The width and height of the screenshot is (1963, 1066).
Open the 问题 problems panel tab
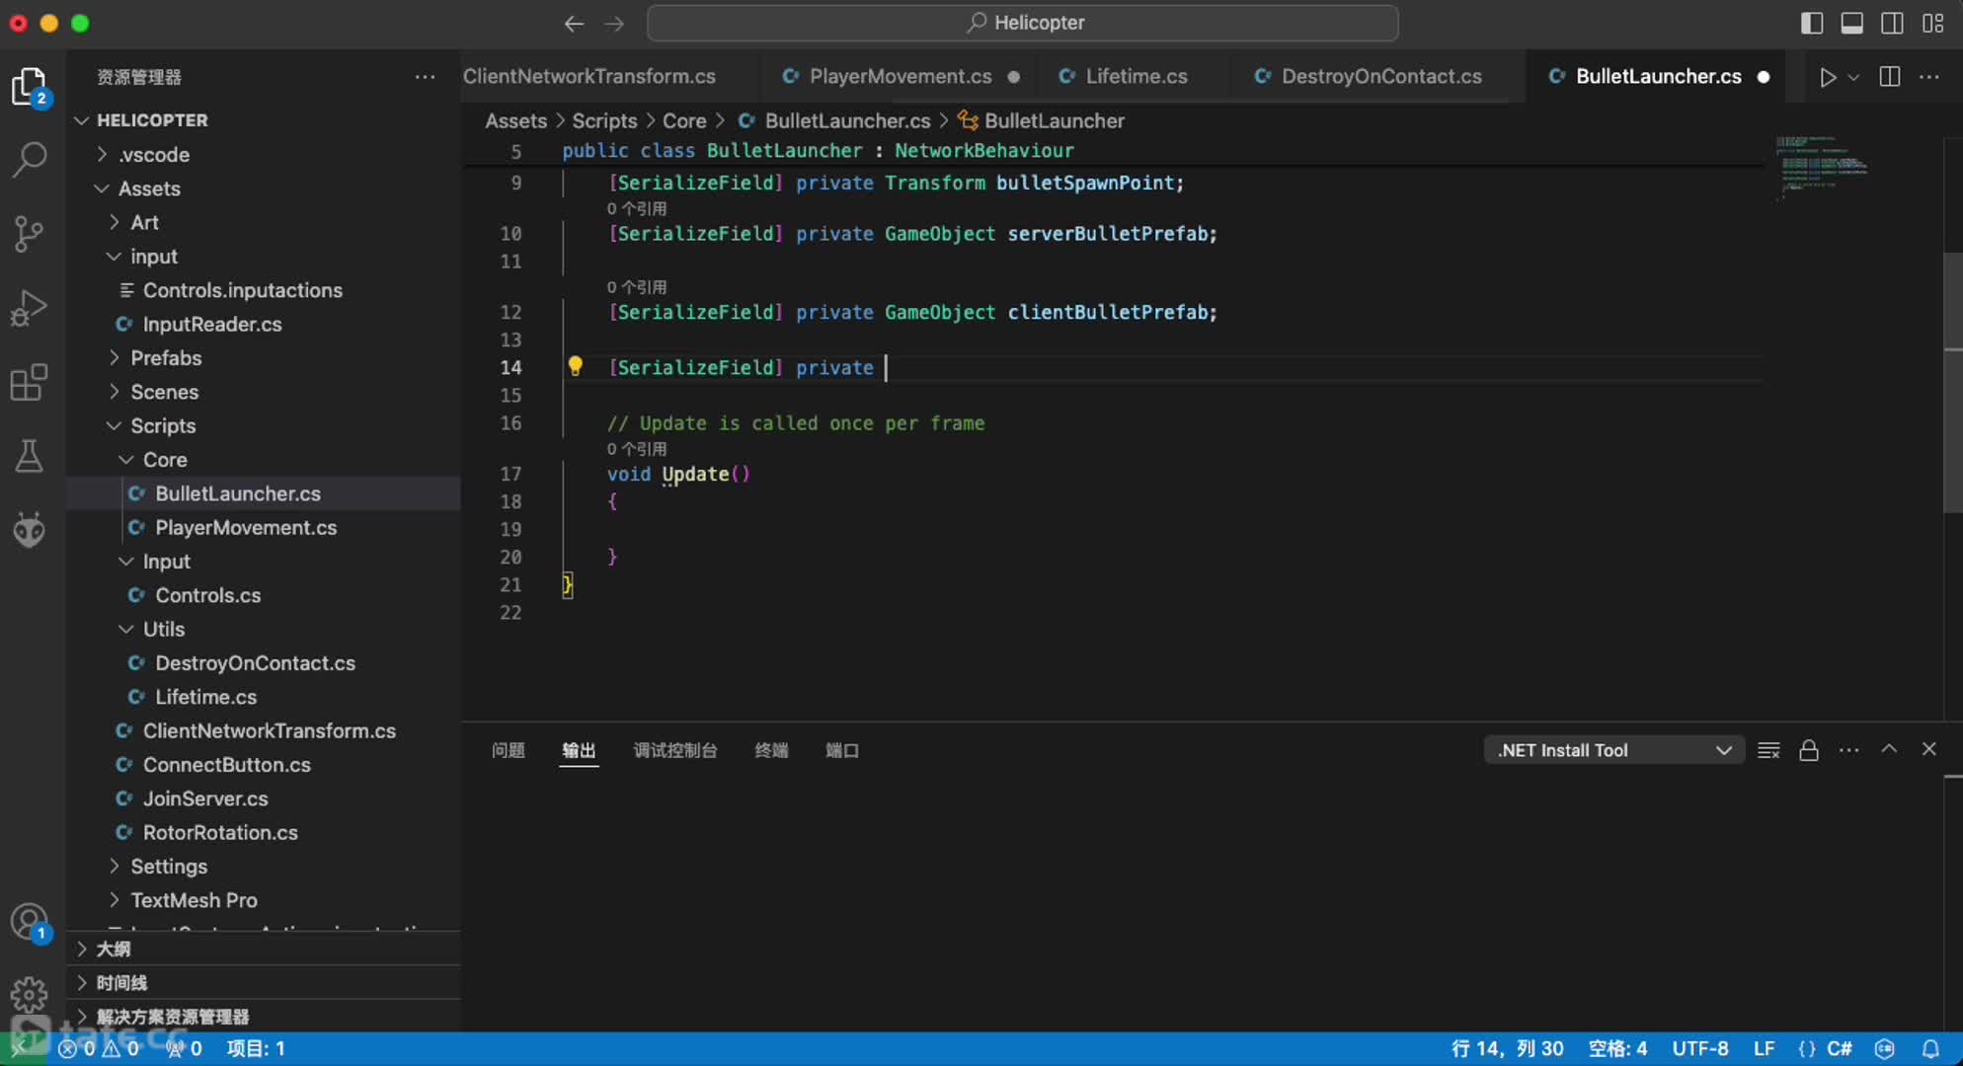tap(508, 750)
